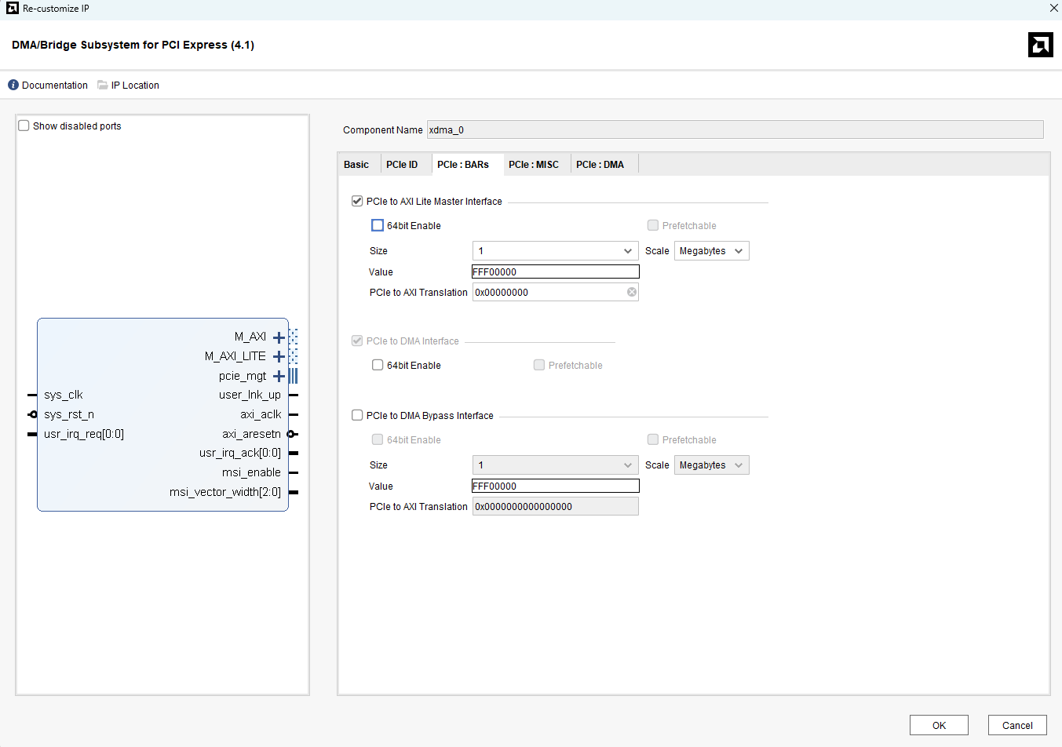Click the AMD logo in header

[x=1040, y=45]
